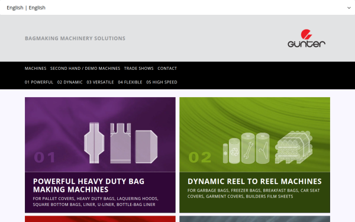Open the Machines menu

click(35, 69)
